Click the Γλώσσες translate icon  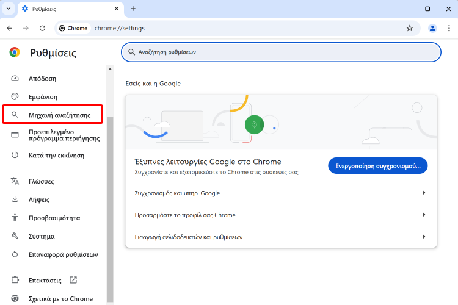click(15, 181)
